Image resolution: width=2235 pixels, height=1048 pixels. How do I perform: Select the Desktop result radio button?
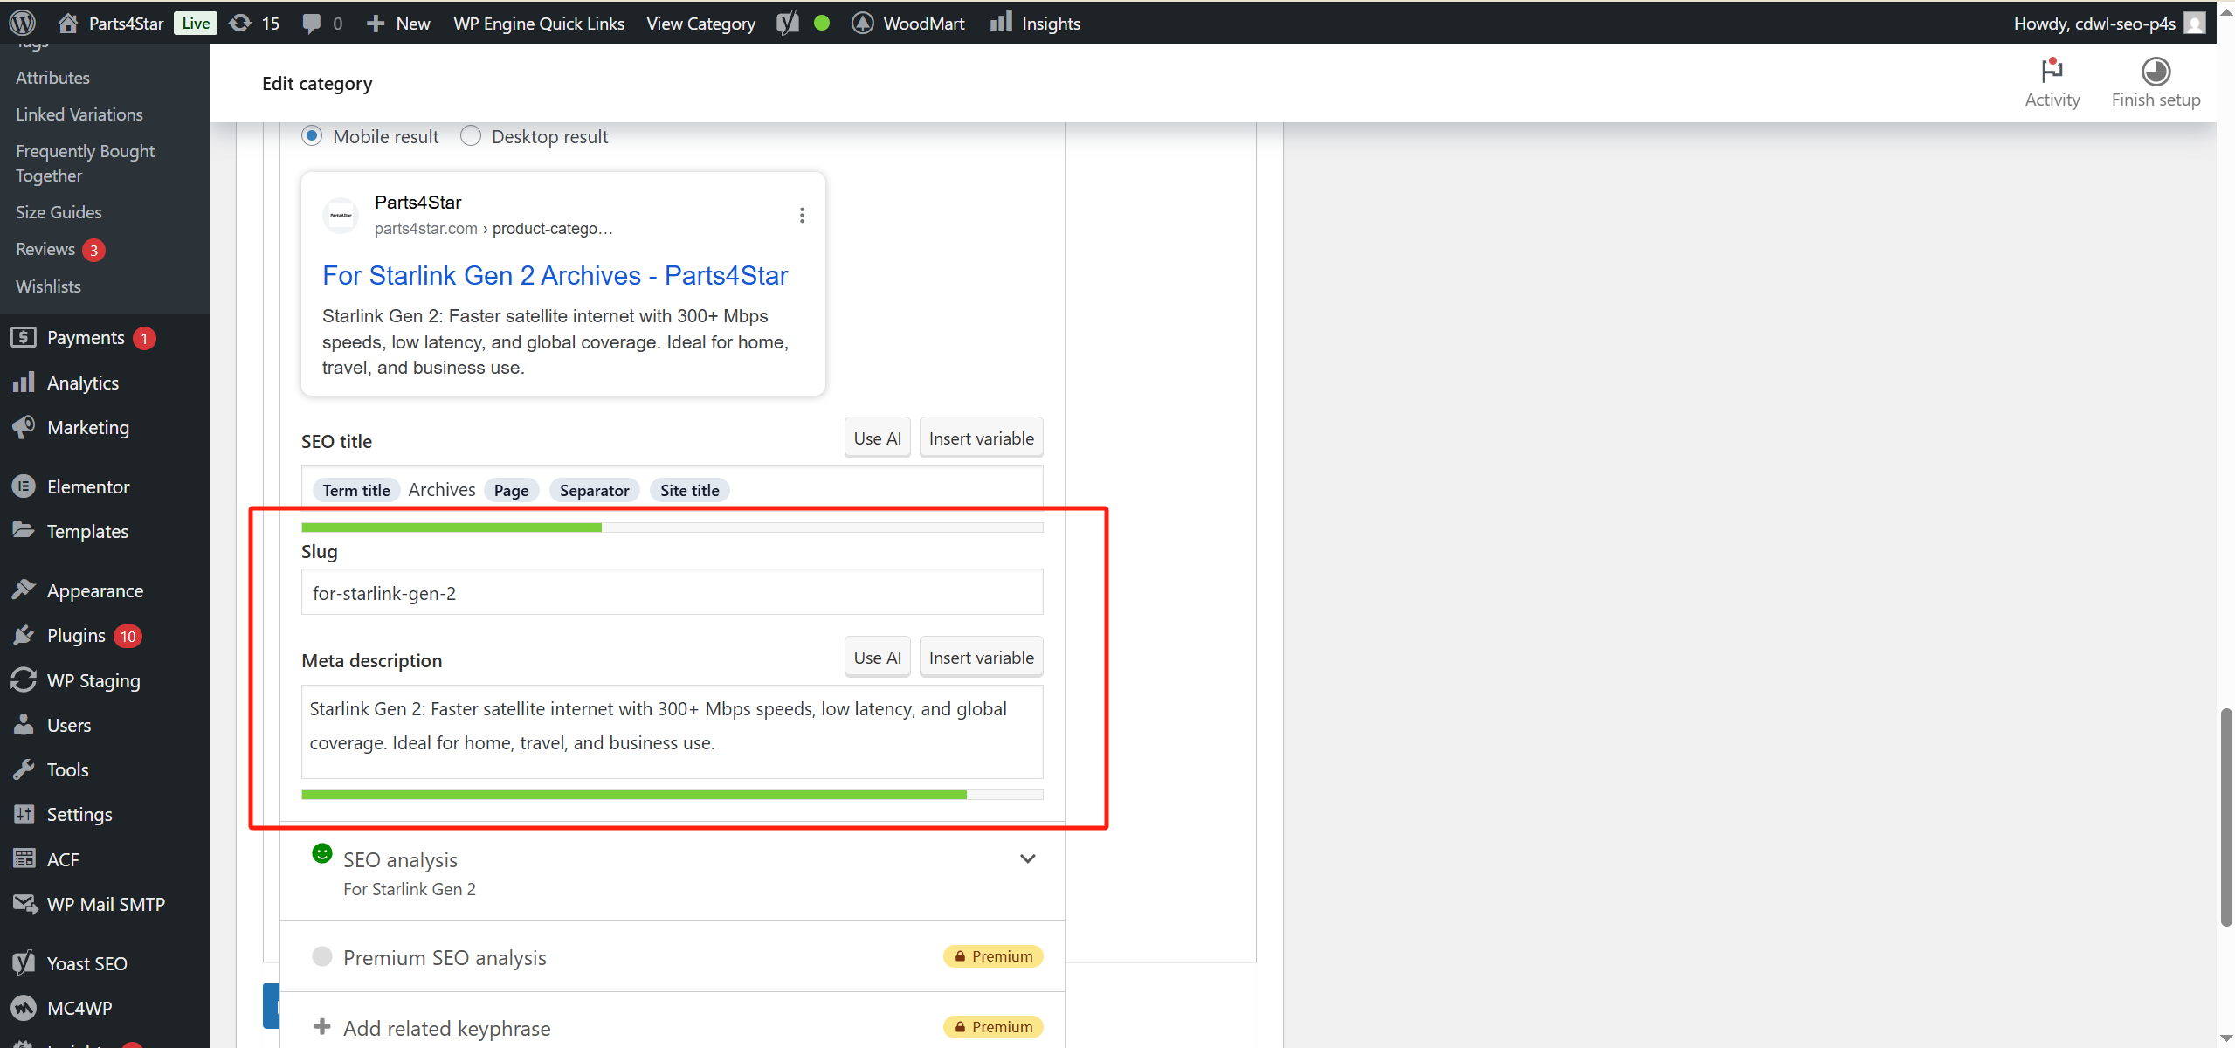point(470,135)
